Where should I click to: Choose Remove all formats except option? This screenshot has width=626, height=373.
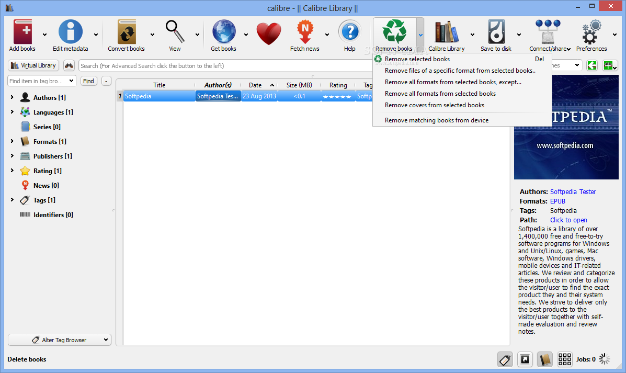(x=462, y=82)
